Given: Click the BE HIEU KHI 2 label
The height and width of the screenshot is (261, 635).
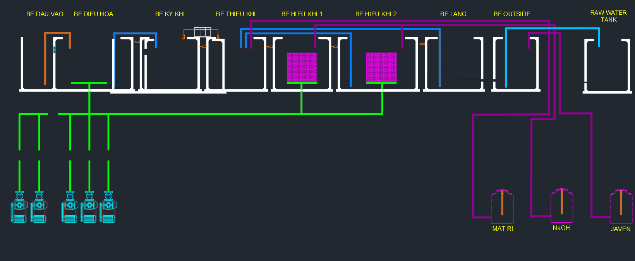Looking at the screenshot, I should (x=376, y=14).
